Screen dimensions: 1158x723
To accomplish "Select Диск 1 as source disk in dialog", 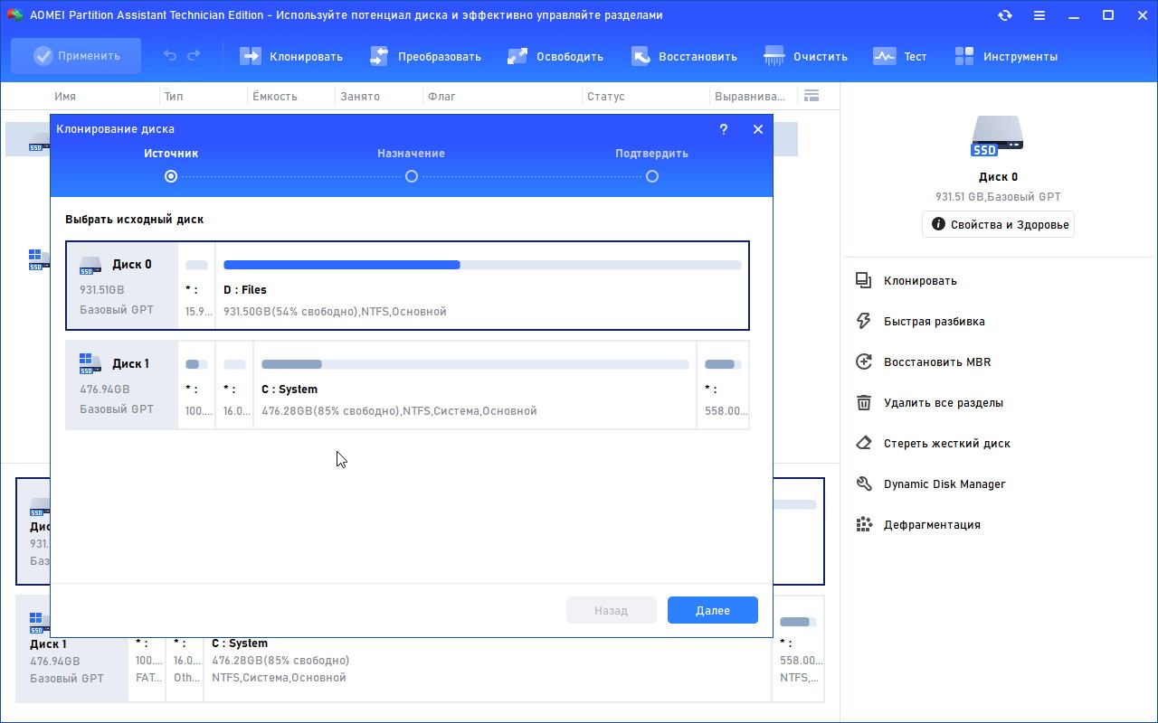I will [x=407, y=385].
